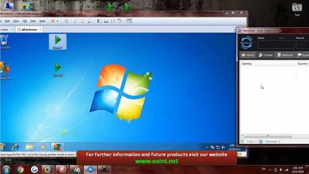This screenshot has height=174, width=309.
Task: Take a snapshot of the virtual machine
Action: point(76,21)
